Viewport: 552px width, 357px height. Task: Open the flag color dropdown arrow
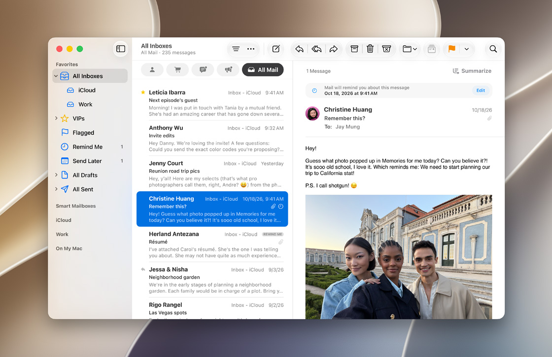(466, 49)
